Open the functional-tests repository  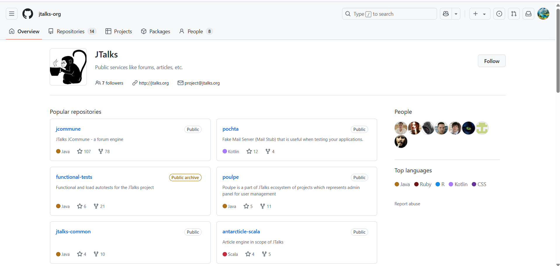click(x=74, y=177)
